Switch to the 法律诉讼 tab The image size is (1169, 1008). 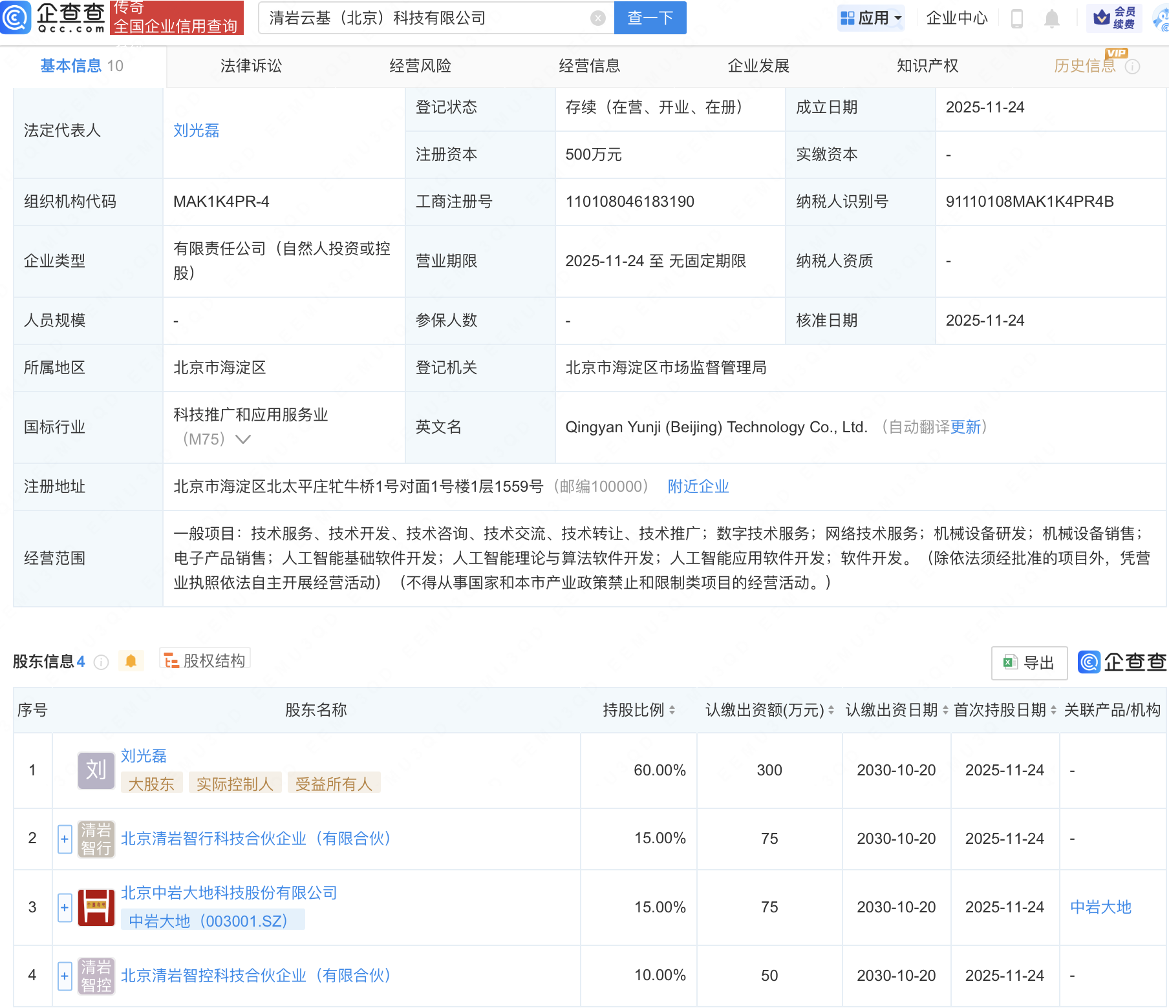[251, 66]
